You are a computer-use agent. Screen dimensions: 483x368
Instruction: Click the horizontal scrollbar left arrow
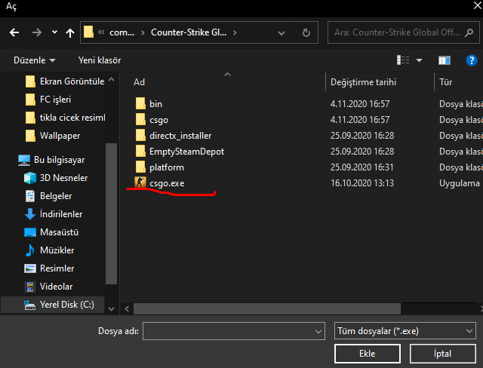tap(127, 308)
